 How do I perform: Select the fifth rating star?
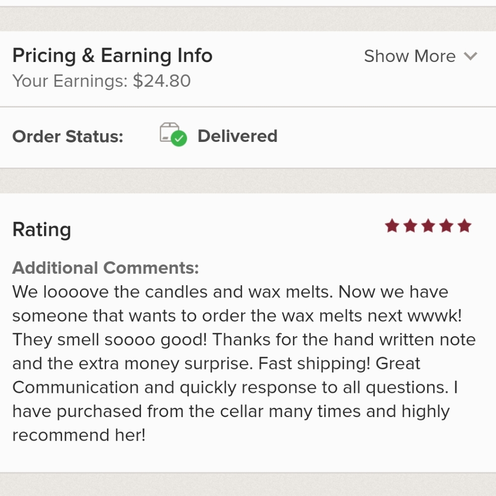[x=464, y=226]
